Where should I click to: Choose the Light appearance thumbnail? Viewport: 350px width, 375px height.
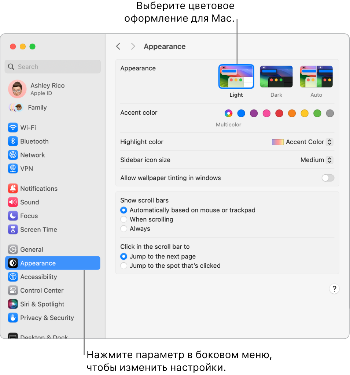(x=236, y=77)
